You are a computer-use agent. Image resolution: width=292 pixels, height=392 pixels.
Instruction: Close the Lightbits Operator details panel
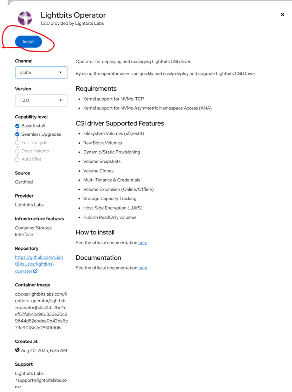(x=282, y=15)
